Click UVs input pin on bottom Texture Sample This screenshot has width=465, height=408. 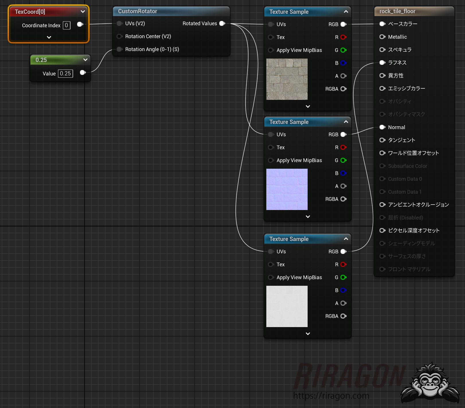click(271, 252)
